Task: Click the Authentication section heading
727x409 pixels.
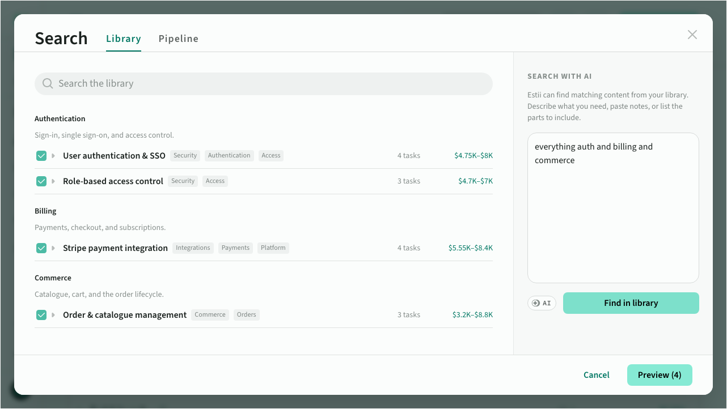Action: [x=60, y=119]
